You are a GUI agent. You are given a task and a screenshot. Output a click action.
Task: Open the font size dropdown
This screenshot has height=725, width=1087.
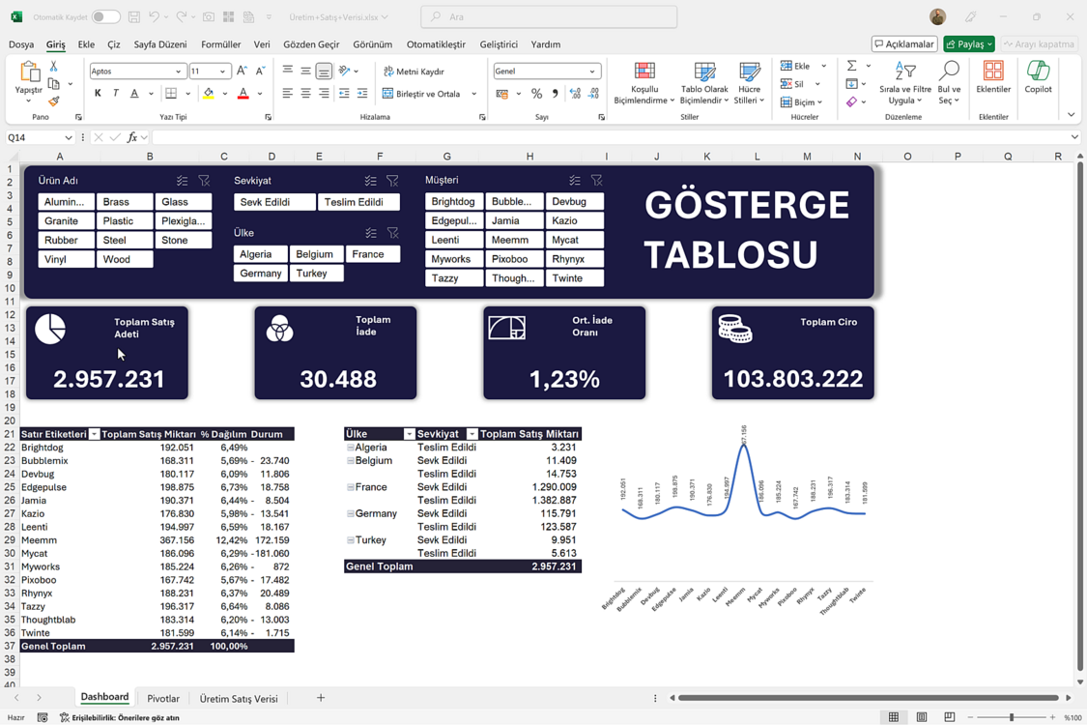coord(222,71)
